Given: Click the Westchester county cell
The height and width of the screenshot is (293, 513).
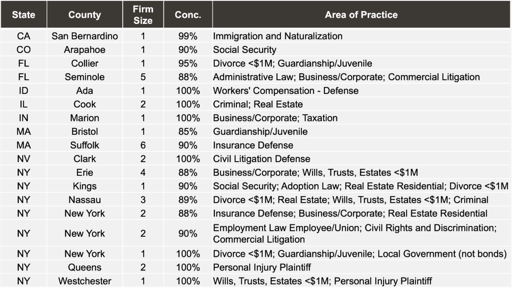Looking at the screenshot, I should tap(85, 281).
